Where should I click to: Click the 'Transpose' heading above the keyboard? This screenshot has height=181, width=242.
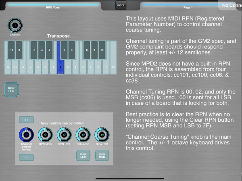(x=58, y=36)
